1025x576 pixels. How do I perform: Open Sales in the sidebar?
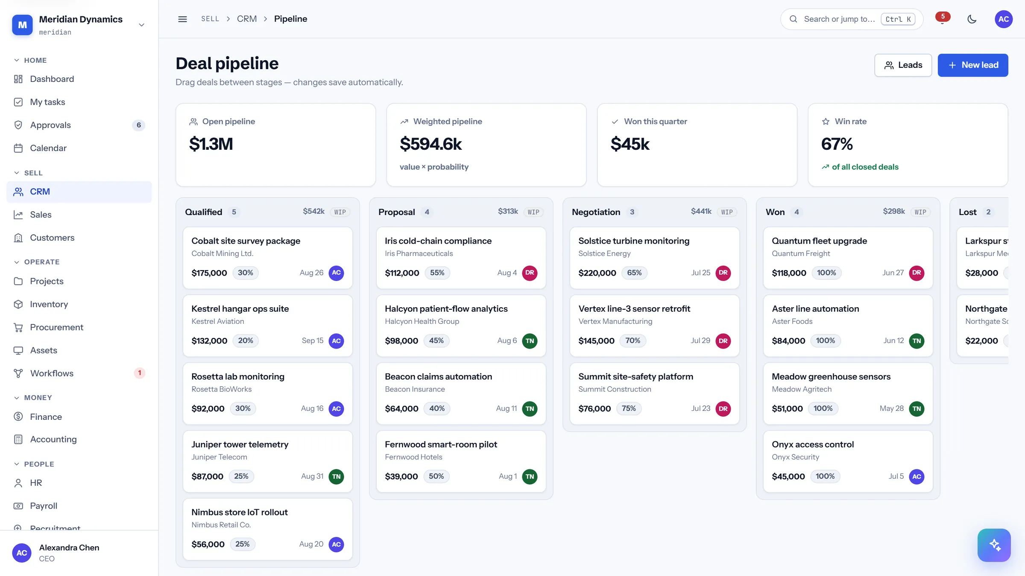[79, 215]
